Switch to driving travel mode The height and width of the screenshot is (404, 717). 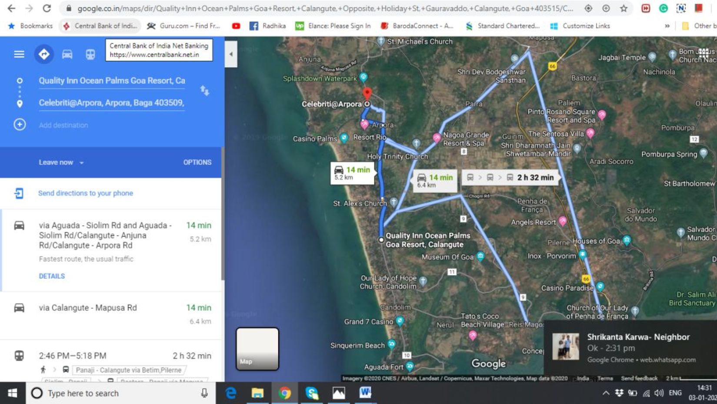point(67,54)
